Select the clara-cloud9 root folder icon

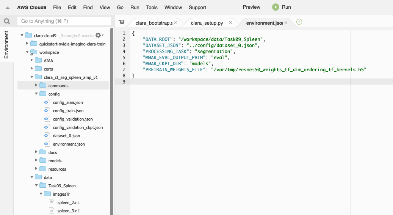(28, 35)
